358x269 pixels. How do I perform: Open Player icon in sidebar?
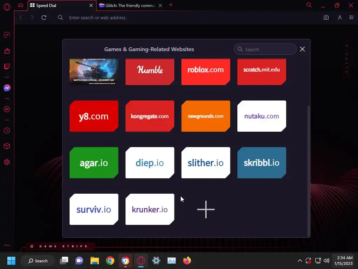(7, 109)
